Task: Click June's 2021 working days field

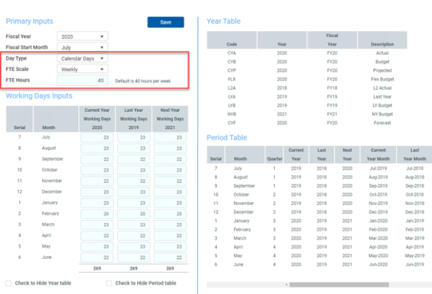Action: click(x=169, y=257)
